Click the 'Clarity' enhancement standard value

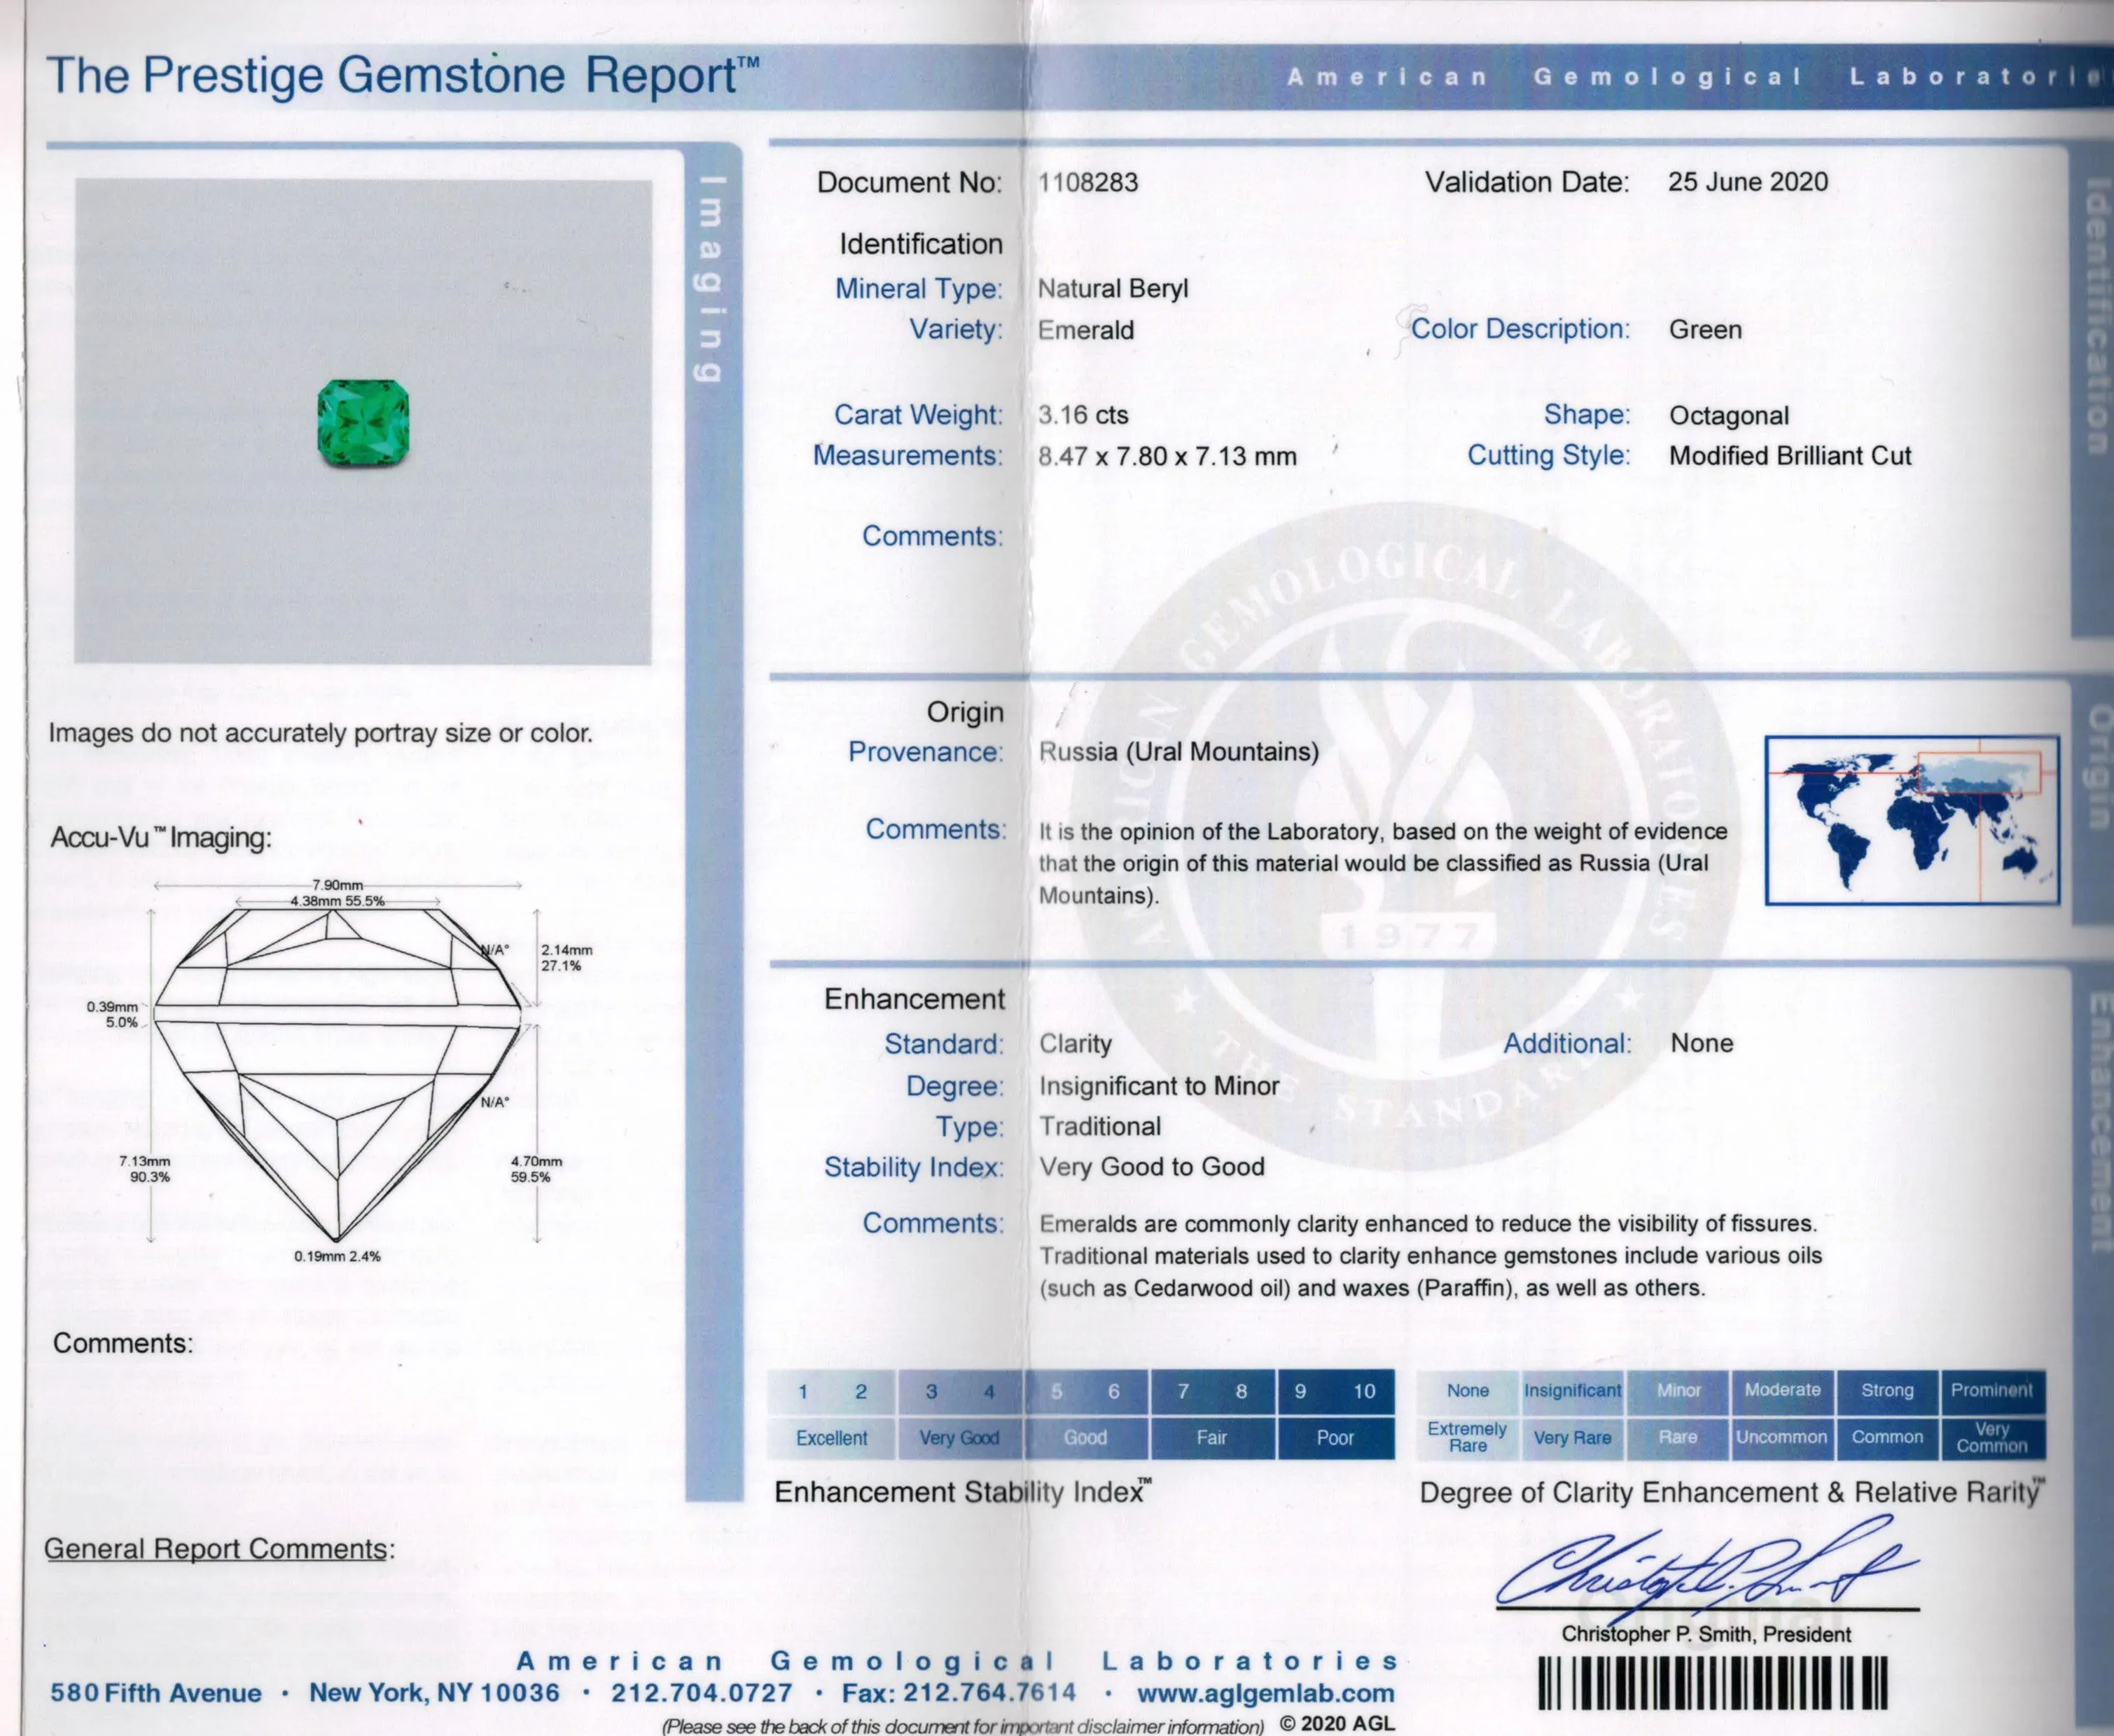point(1075,1044)
